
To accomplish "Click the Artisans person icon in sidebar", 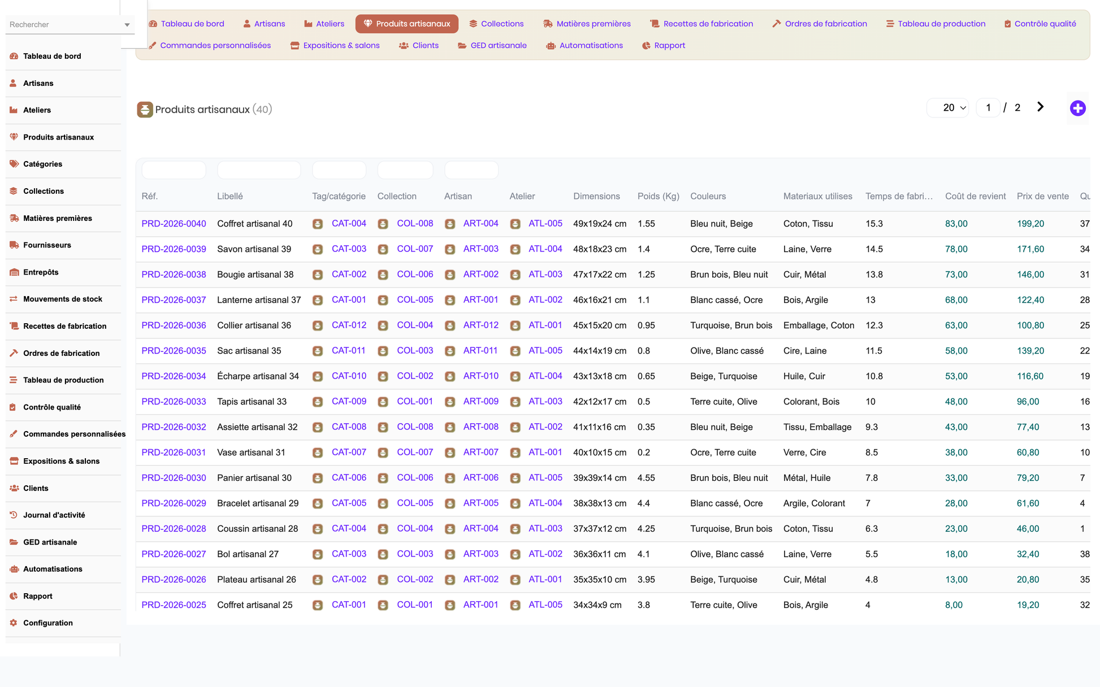I will [x=13, y=83].
